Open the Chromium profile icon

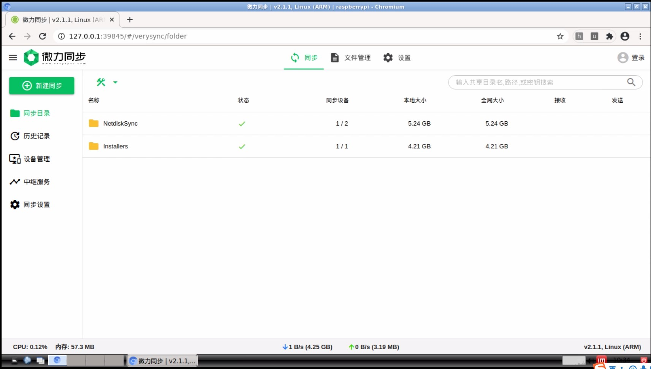coord(625,36)
